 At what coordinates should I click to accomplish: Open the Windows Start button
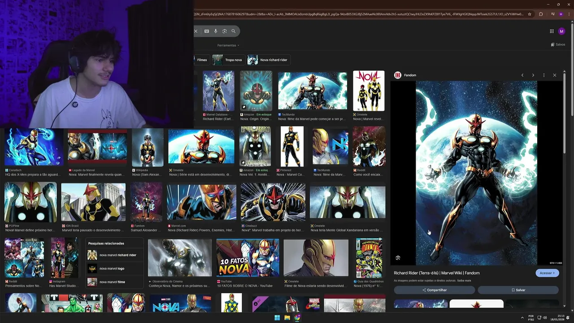277,318
